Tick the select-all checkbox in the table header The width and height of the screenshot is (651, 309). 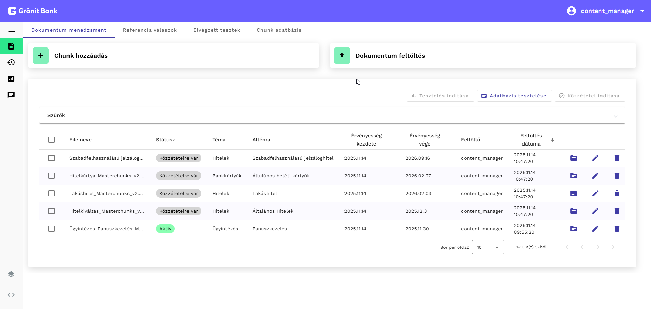tap(52, 140)
